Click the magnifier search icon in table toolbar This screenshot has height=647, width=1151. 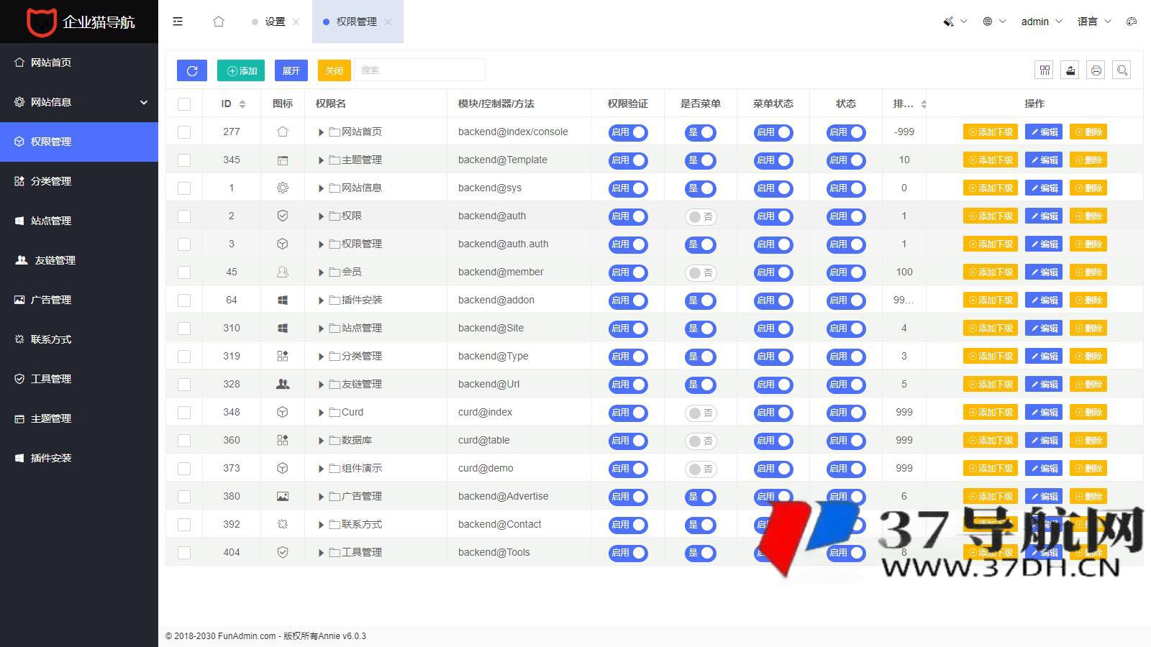1122,70
